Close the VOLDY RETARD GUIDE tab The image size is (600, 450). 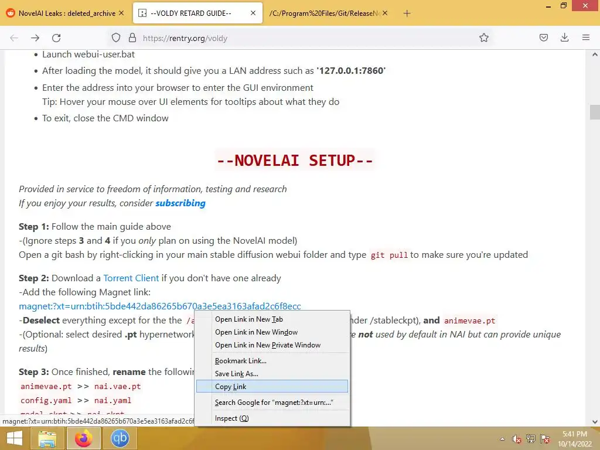coord(253,13)
